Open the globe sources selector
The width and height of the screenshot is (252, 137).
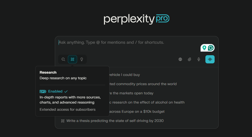point(180,59)
